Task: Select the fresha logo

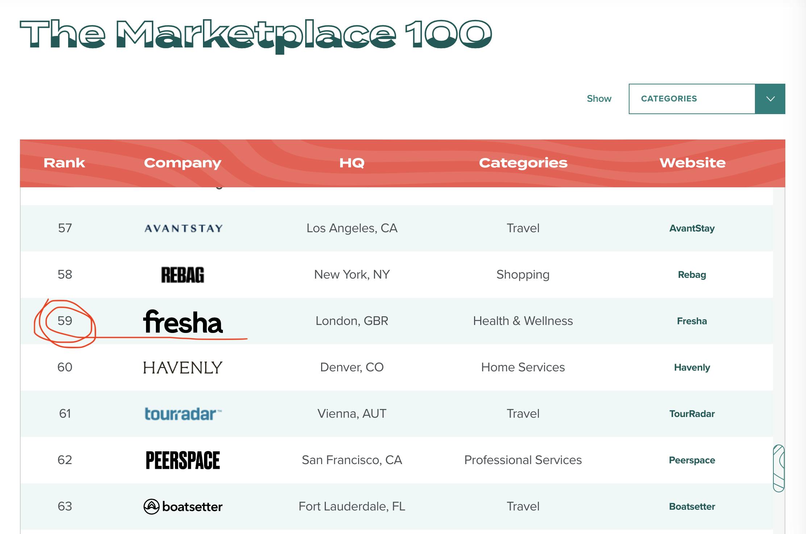Action: tap(183, 322)
